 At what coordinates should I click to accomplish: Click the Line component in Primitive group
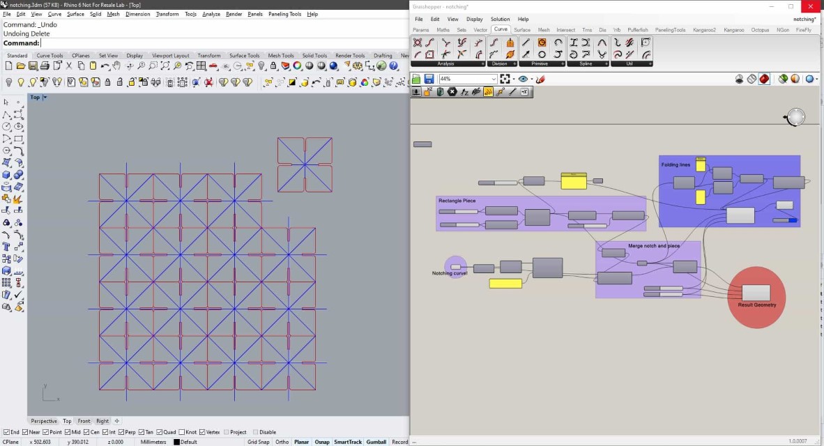[x=526, y=43]
